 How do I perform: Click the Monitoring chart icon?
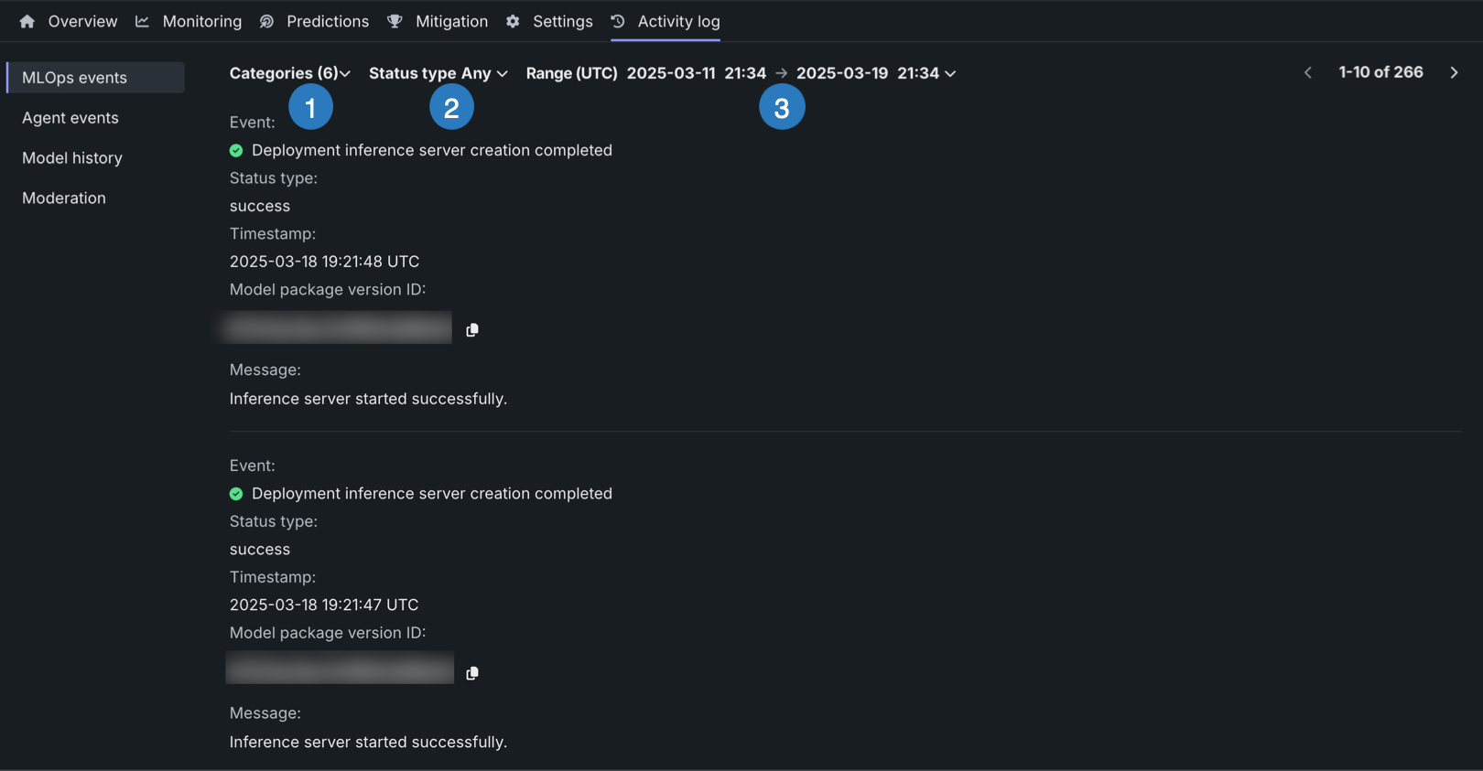pyautogui.click(x=142, y=21)
